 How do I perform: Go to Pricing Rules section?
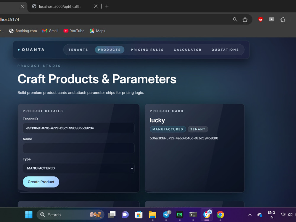[147, 50]
